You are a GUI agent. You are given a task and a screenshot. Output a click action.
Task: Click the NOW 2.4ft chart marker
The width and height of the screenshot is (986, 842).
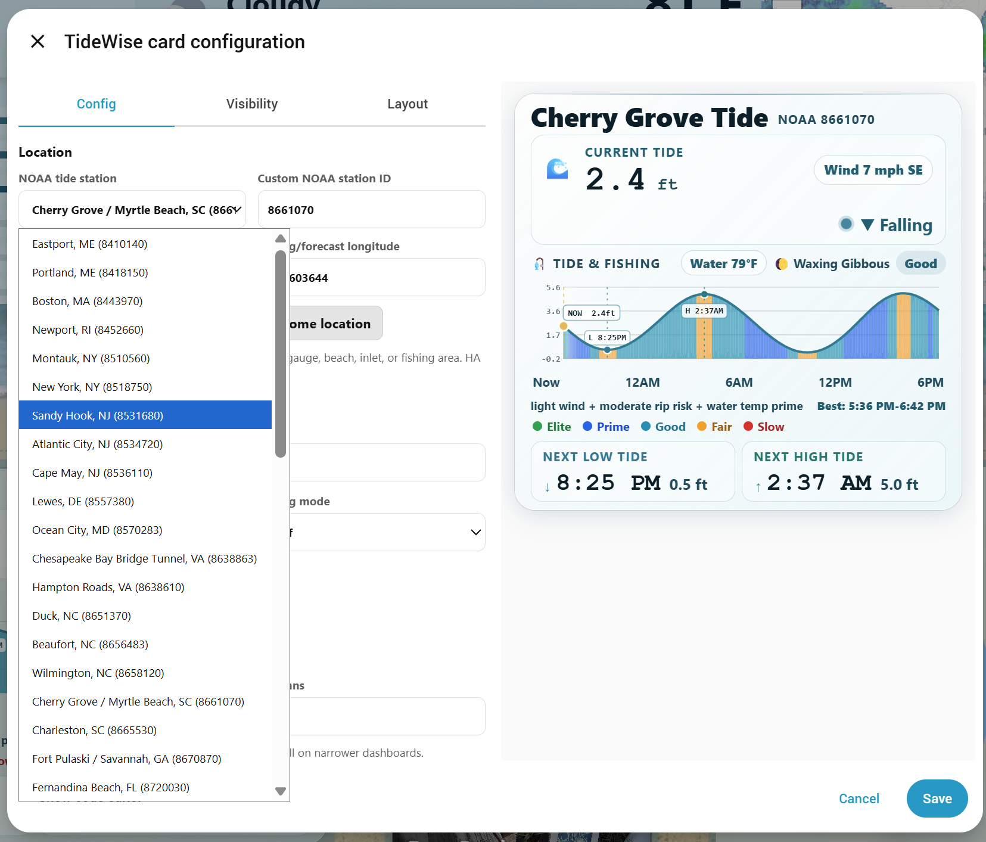click(592, 313)
